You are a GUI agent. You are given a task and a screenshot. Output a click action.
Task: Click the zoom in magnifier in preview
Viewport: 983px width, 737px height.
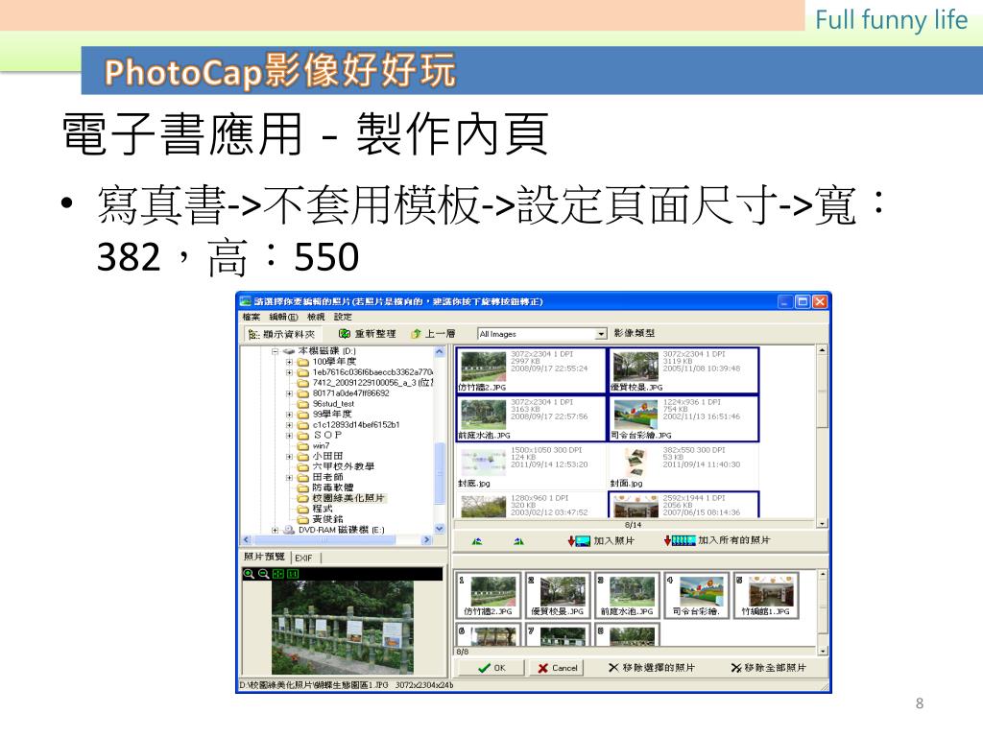(x=249, y=574)
